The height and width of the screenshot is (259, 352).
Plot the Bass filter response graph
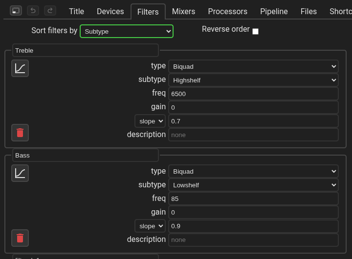click(20, 173)
